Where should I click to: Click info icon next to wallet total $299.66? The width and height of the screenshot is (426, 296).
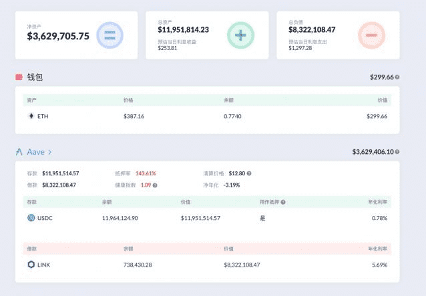click(397, 77)
